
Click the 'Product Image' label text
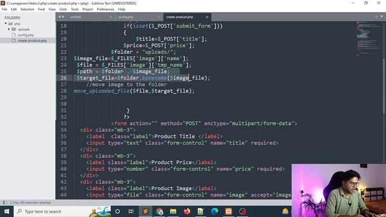(171, 189)
